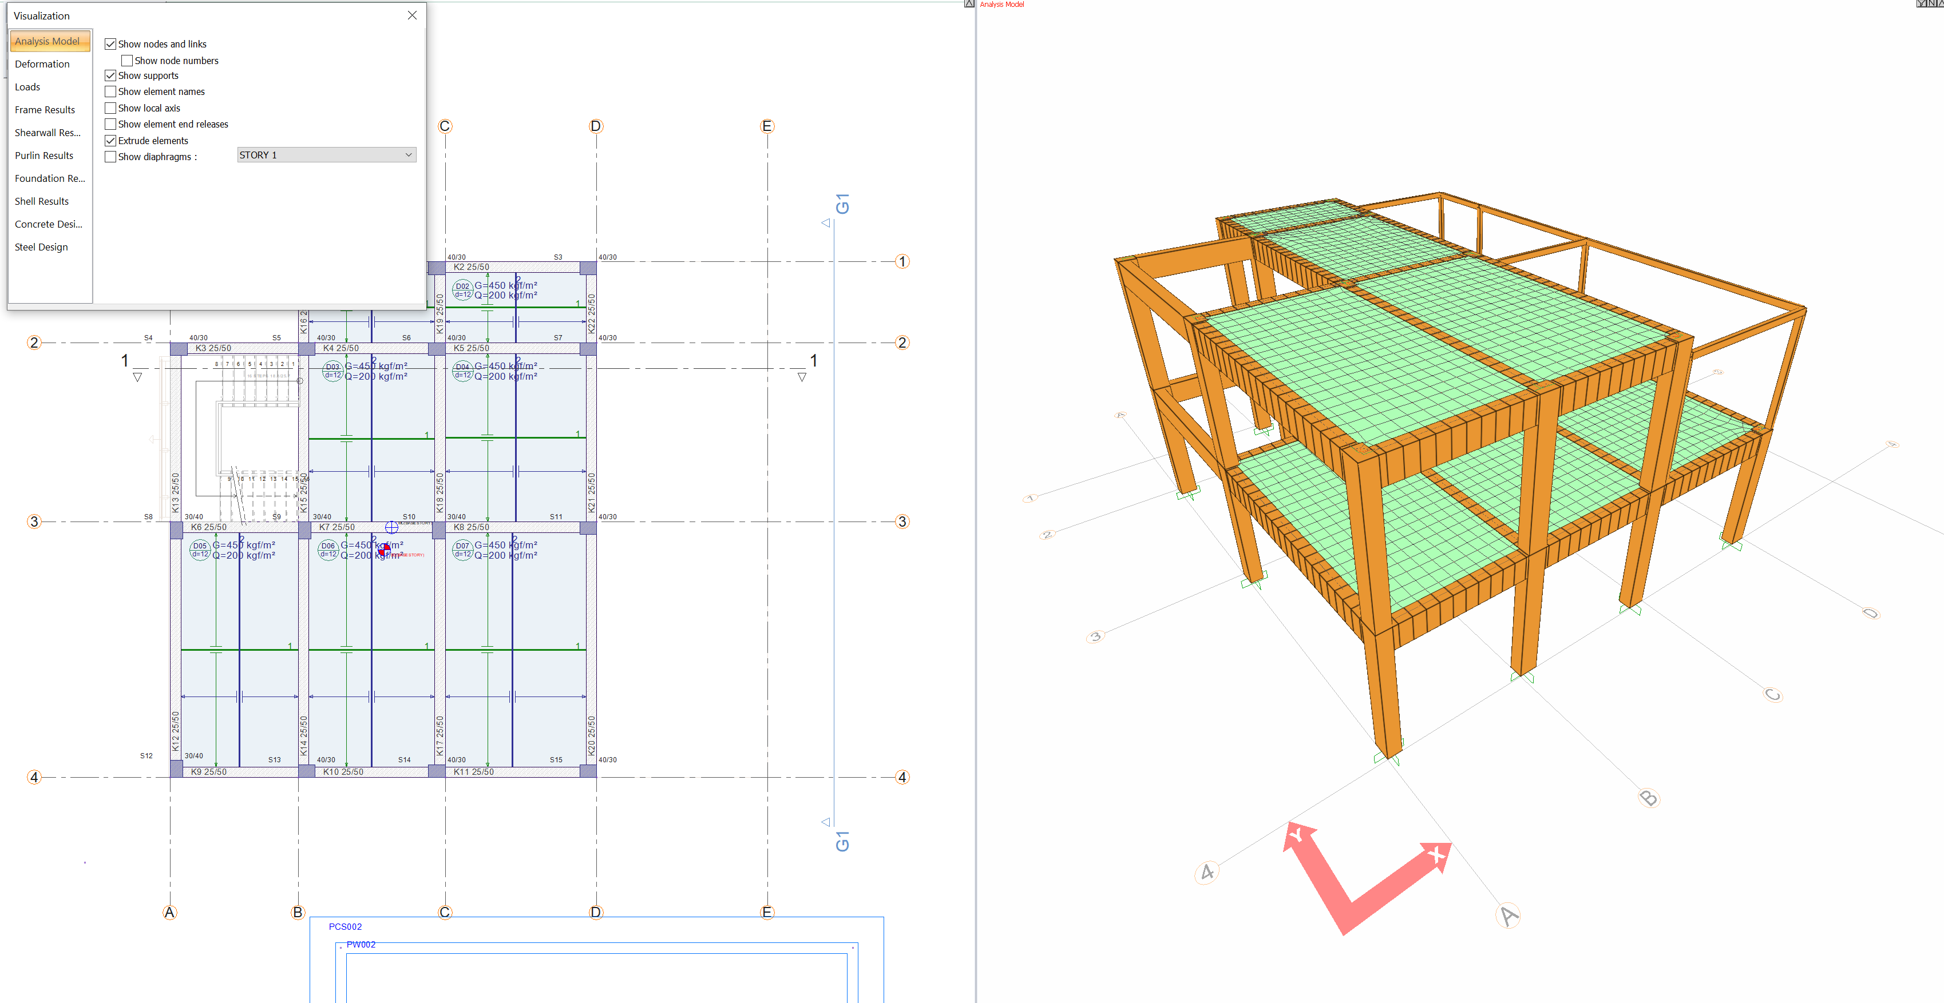1944x1003 pixels.
Task: Enable Show node numbers checkbox
Action: coord(127,61)
